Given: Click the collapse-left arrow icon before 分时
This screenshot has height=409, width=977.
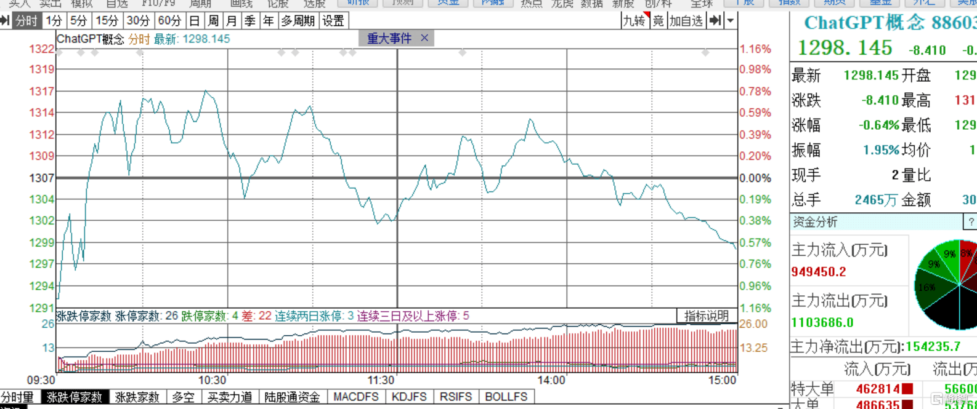Looking at the screenshot, I should [x=5, y=21].
